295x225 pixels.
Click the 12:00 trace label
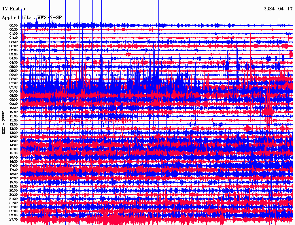(x=14, y=124)
